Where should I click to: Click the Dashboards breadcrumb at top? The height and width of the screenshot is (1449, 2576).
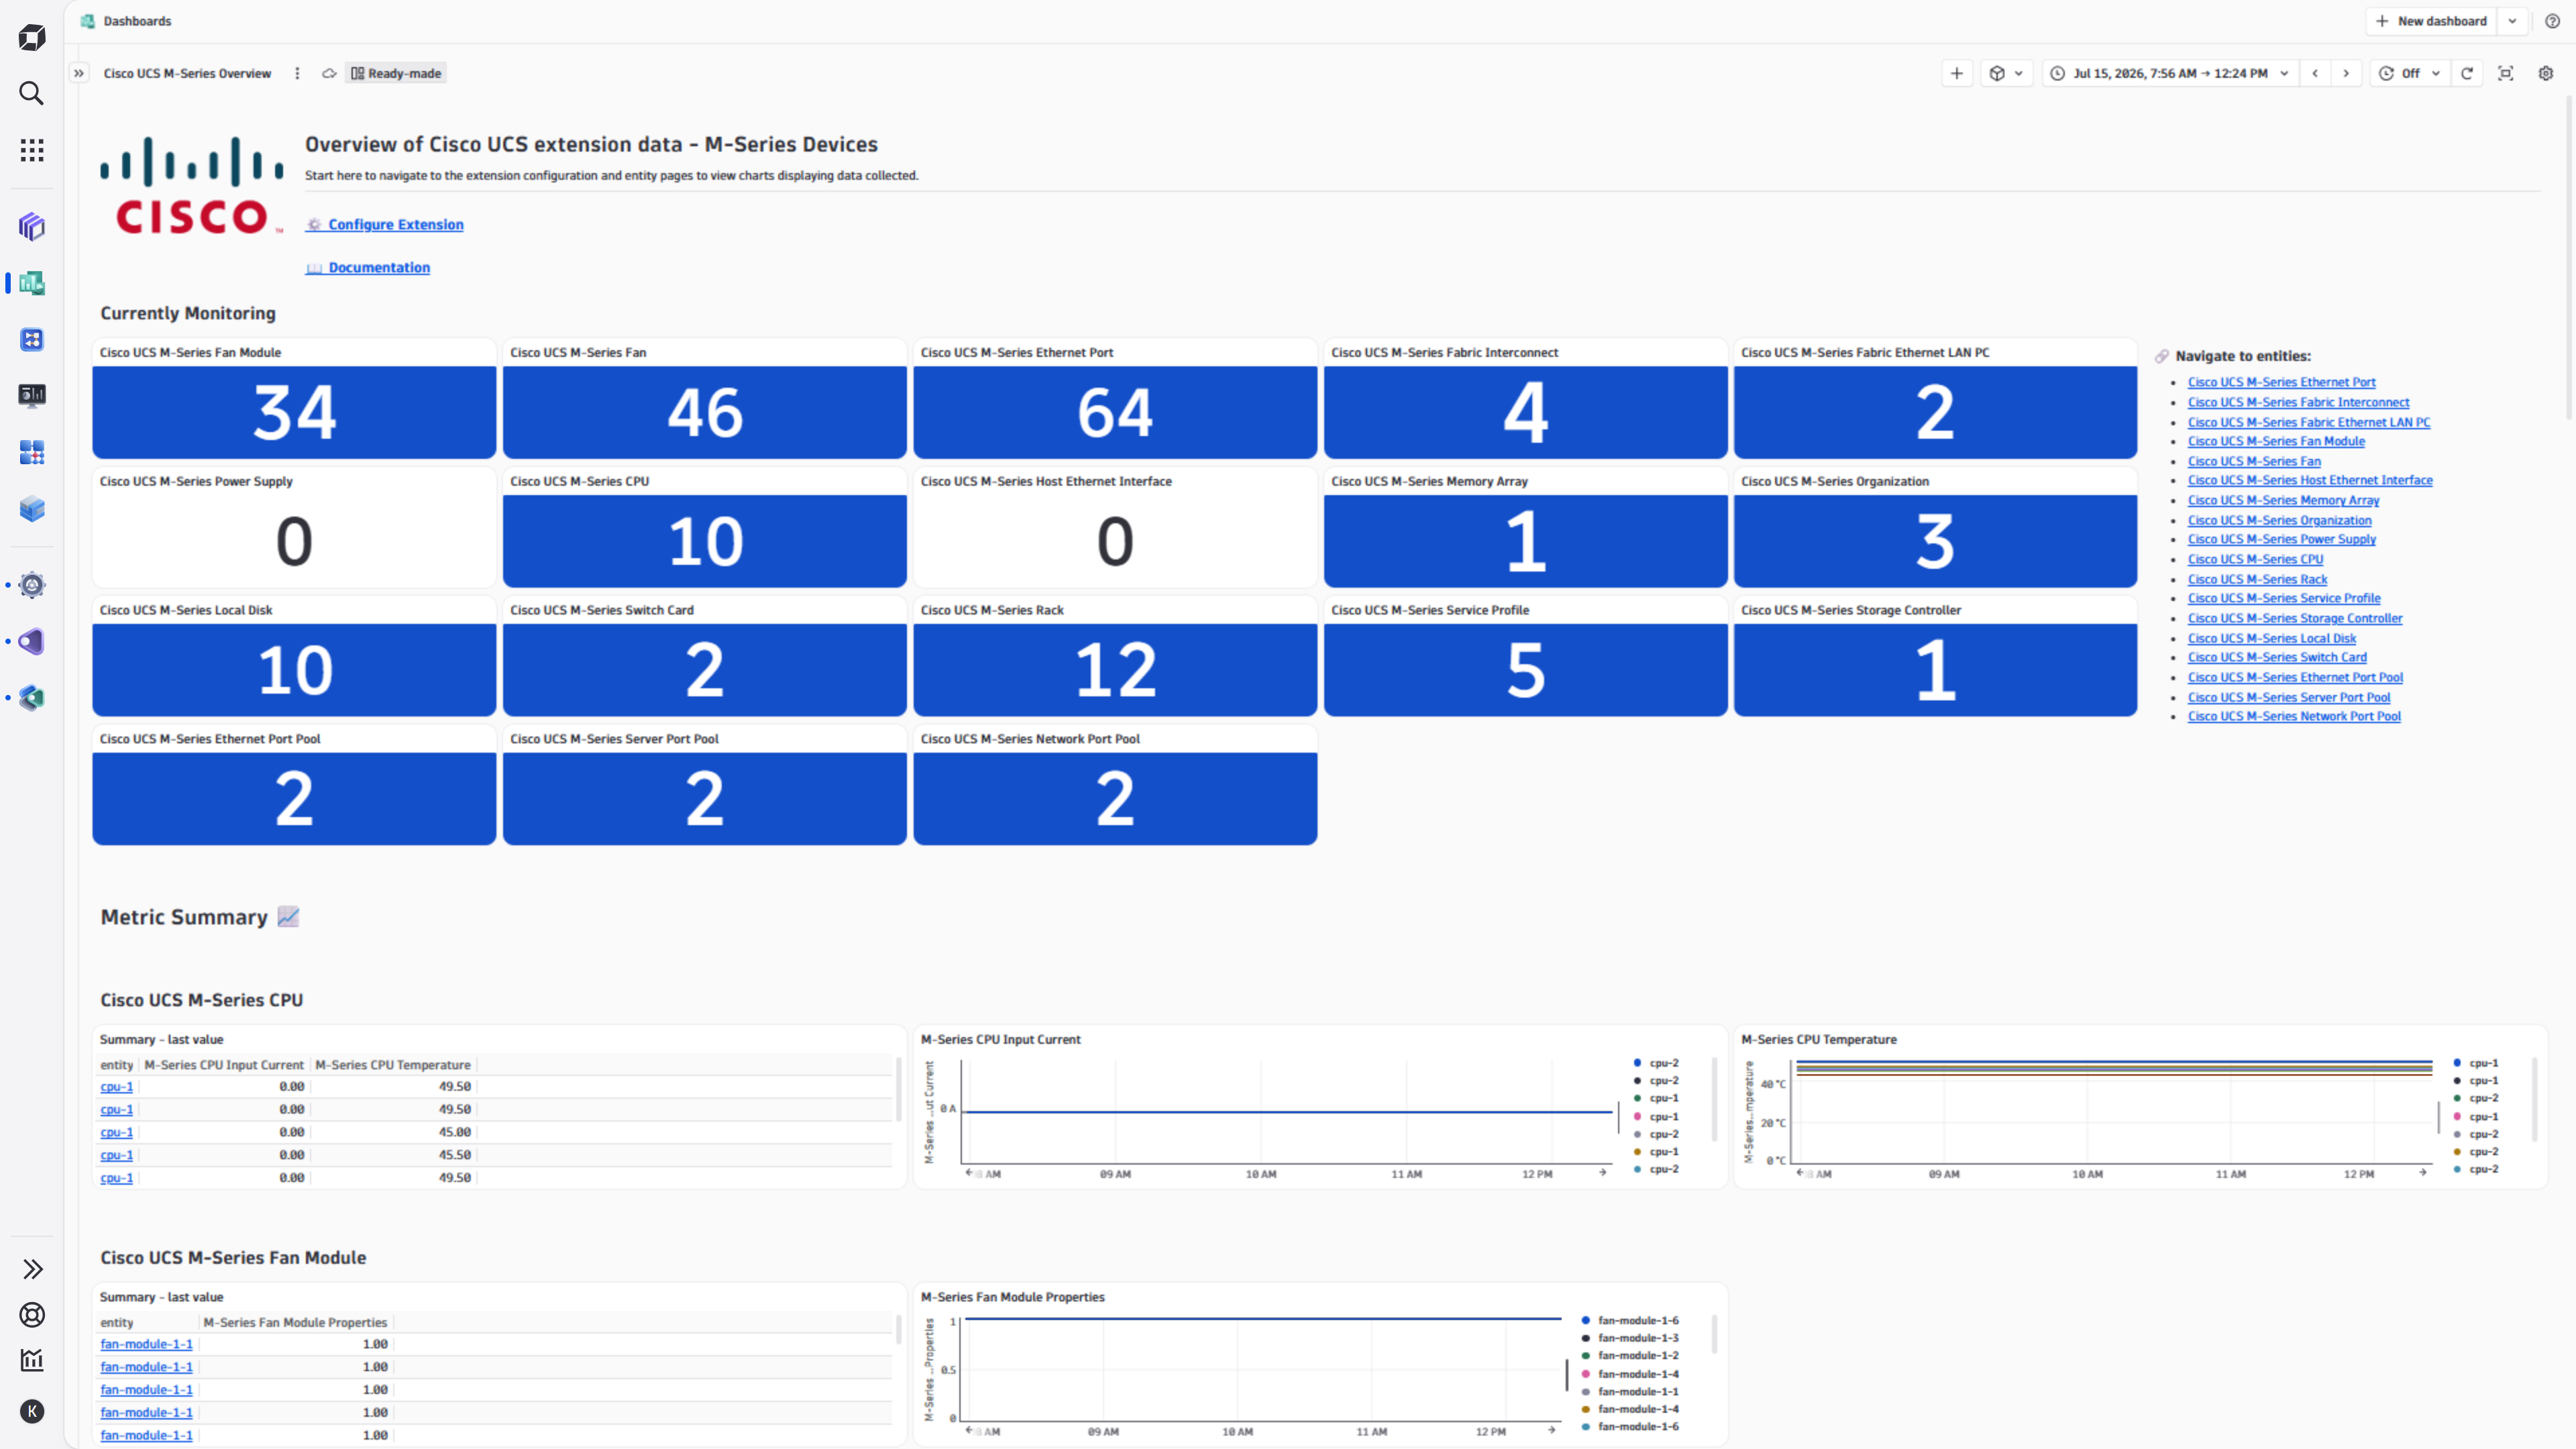pyautogui.click(x=137, y=21)
